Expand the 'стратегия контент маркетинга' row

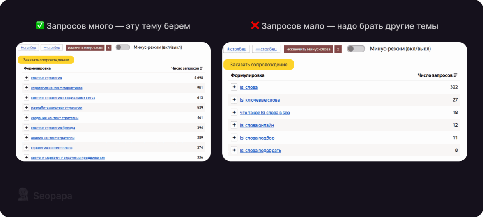pos(26,88)
